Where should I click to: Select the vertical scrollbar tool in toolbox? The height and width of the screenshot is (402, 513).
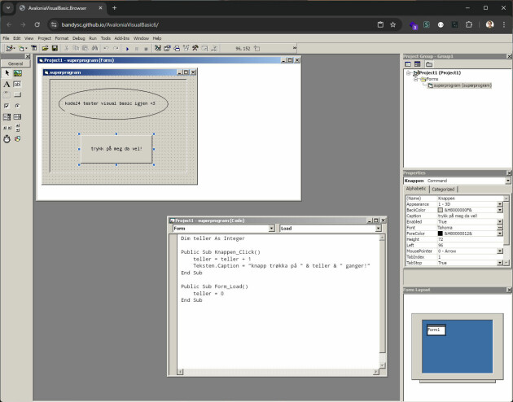pyautogui.click(x=18, y=128)
